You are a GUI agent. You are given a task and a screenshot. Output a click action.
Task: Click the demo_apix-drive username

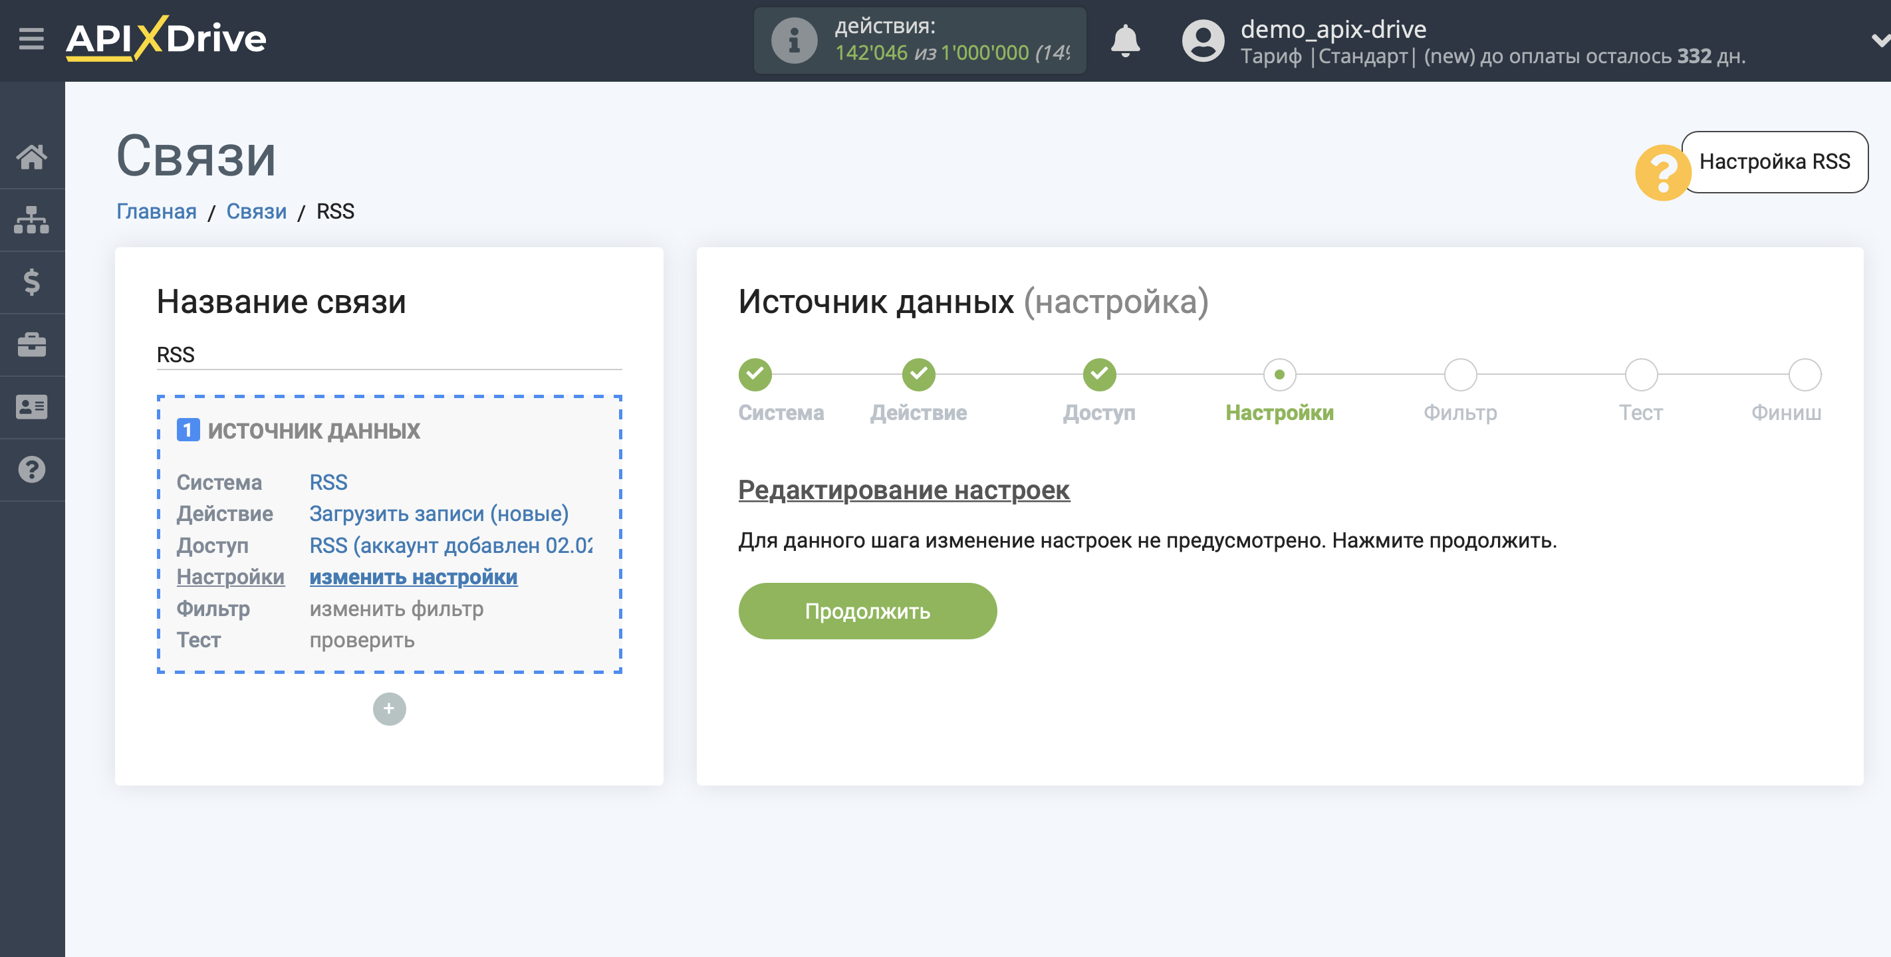[1333, 29]
